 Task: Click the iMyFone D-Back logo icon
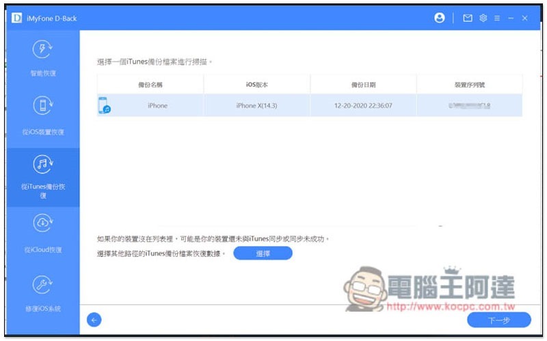click(16, 18)
